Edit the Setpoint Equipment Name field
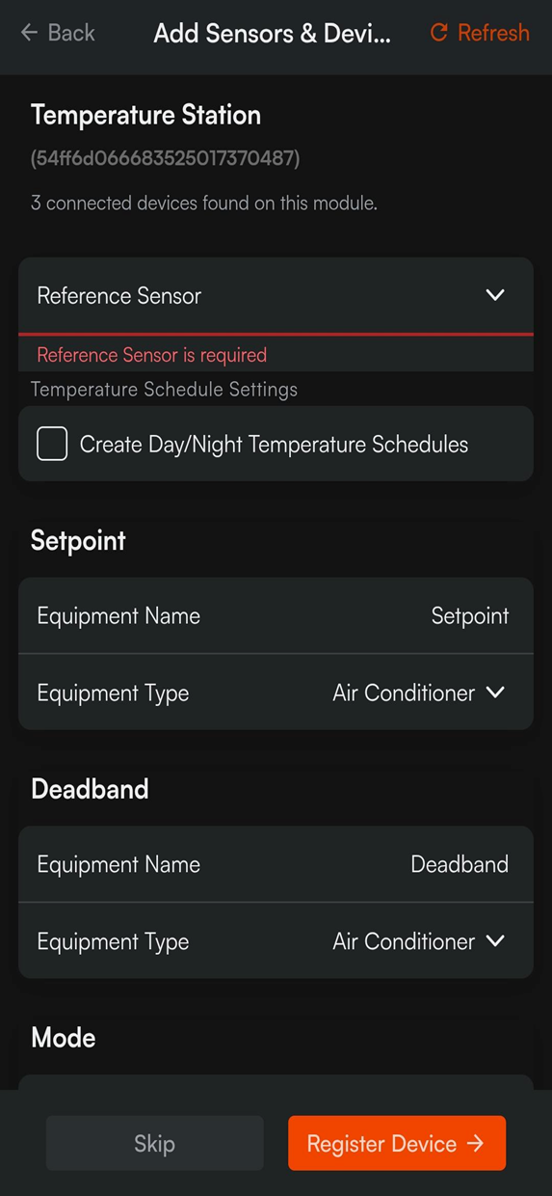This screenshot has height=1196, width=552. [276, 615]
